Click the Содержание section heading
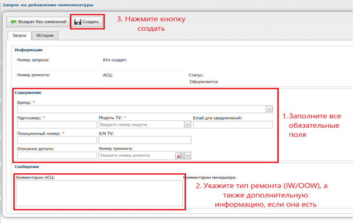The width and height of the screenshot is (354, 223). (x=28, y=92)
